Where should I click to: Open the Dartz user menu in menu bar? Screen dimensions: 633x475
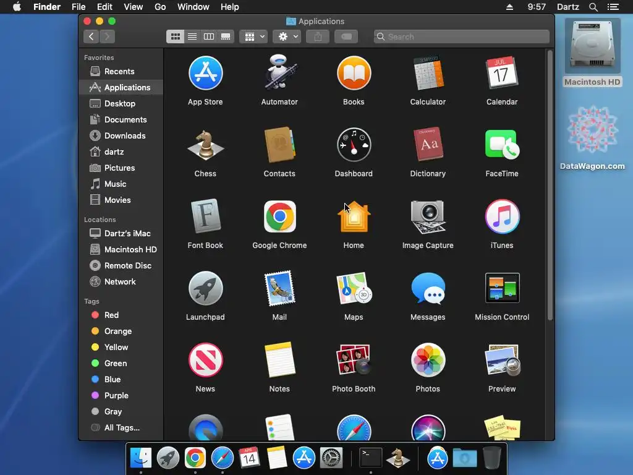pos(567,7)
